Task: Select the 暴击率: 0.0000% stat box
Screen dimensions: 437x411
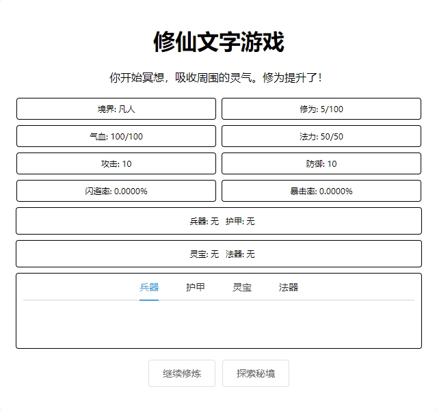Action: (321, 191)
